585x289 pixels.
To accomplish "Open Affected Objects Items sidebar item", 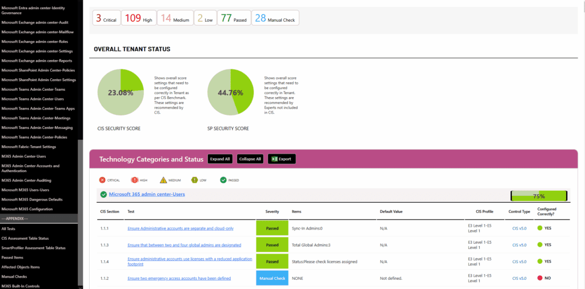I will click(x=21, y=267).
